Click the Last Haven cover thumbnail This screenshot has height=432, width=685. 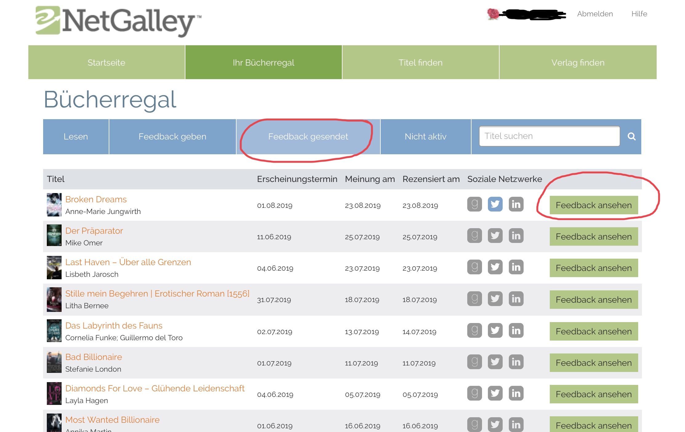[x=54, y=268]
